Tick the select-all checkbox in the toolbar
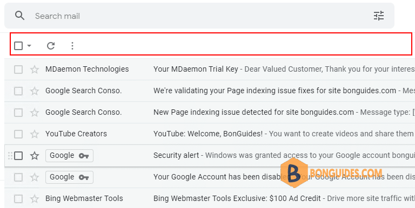 coord(18,46)
